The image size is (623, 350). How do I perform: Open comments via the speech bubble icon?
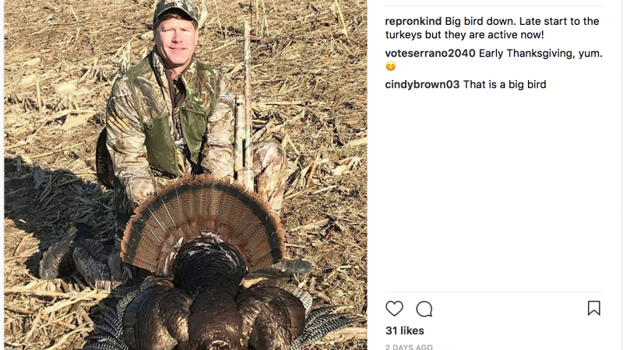(424, 309)
